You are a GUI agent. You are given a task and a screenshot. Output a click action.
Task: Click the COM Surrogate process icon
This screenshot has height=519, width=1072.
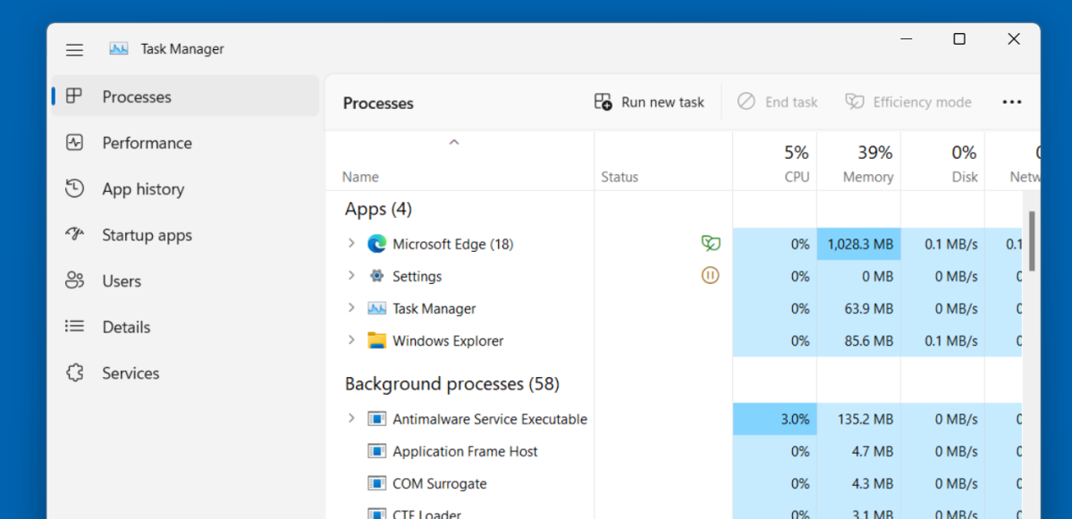coord(376,483)
